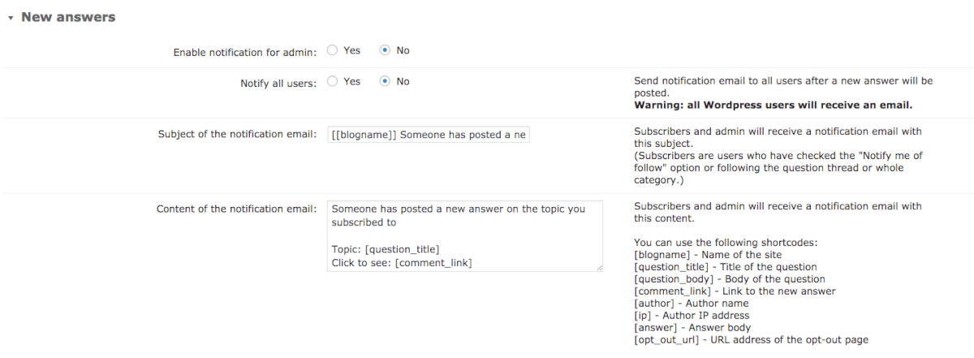Click "Content of the notification email" label
The image size is (974, 358).
tap(236, 209)
